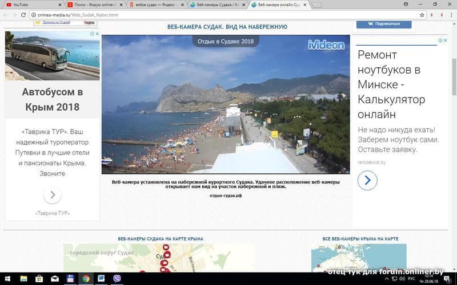Click the ВСЕ ВЕБ-КАМЕРЫ КРЫМА НА КАРТЕ heading
Viewport: 457px width, 285px height.
pos(360,239)
